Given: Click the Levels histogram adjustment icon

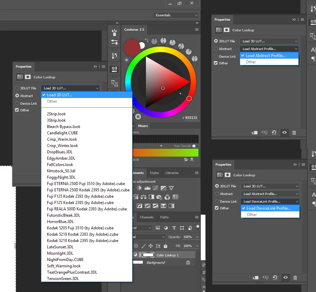Looking at the screenshot, I should [x=147, y=188].
